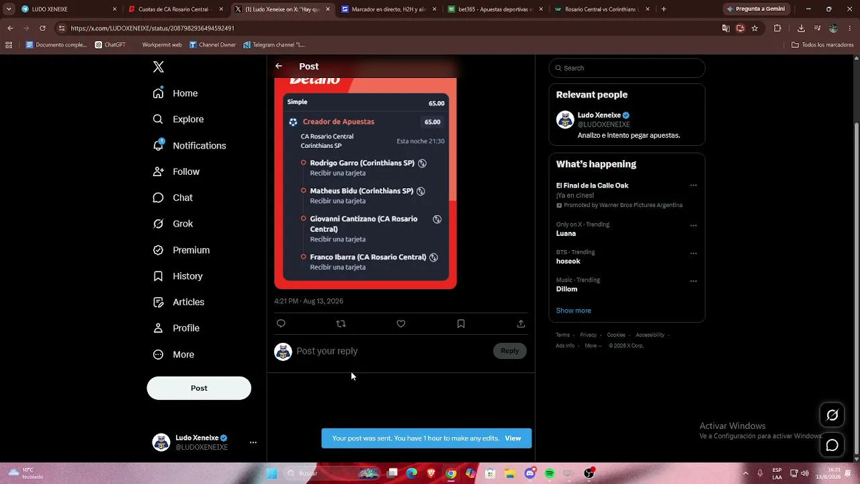Open the Channel Owner bookmark

(212, 45)
